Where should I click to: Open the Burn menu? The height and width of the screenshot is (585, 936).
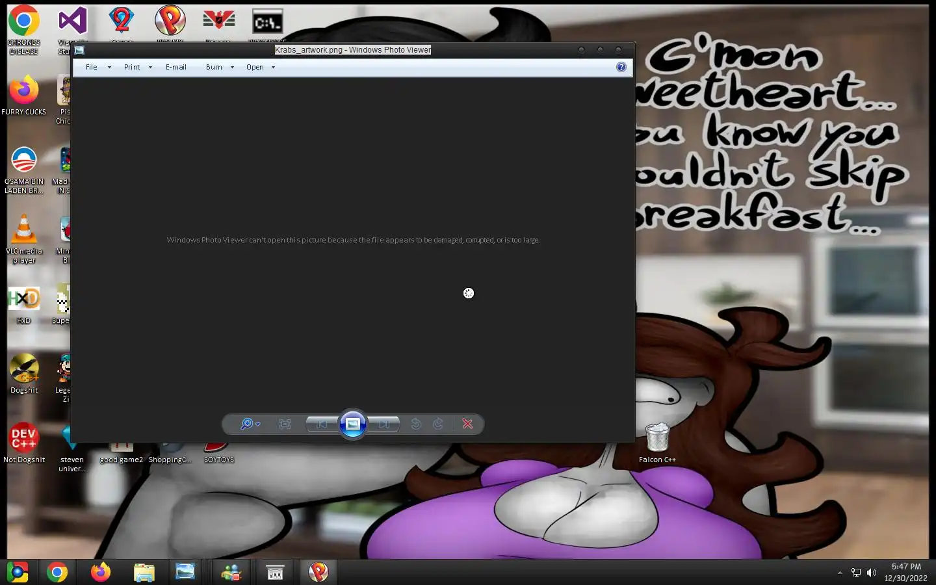(214, 67)
